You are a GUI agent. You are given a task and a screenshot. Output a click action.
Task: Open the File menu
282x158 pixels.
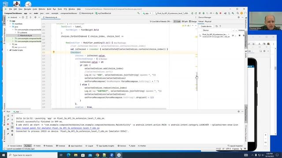(x=11, y=9)
